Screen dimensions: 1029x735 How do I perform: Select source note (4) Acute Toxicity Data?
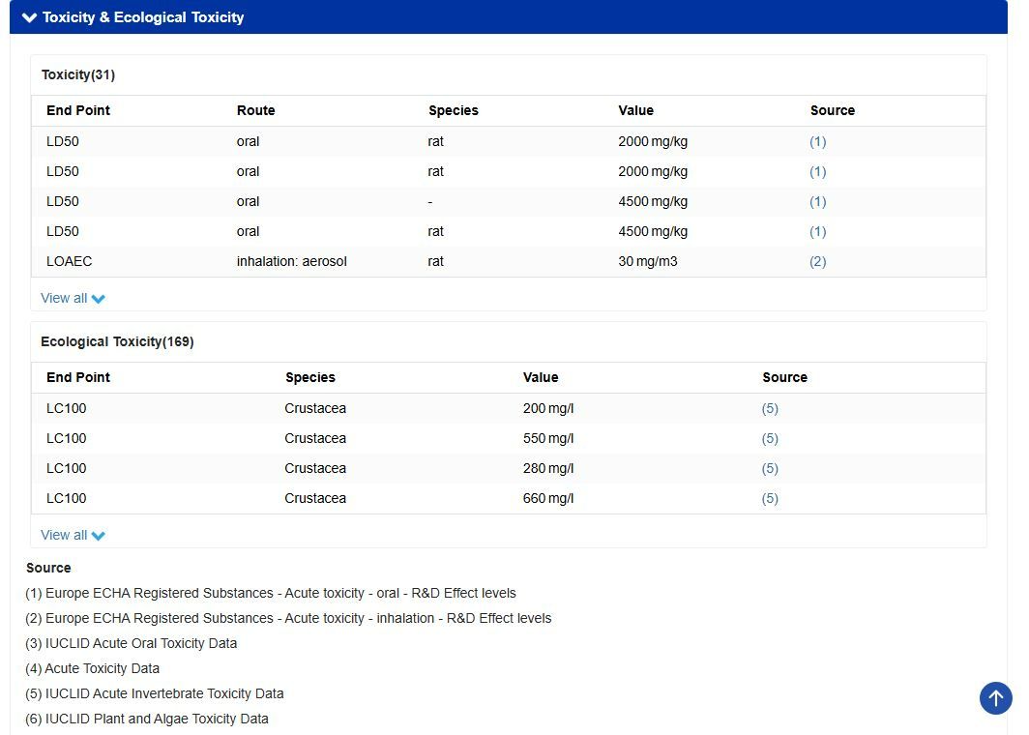click(x=93, y=668)
